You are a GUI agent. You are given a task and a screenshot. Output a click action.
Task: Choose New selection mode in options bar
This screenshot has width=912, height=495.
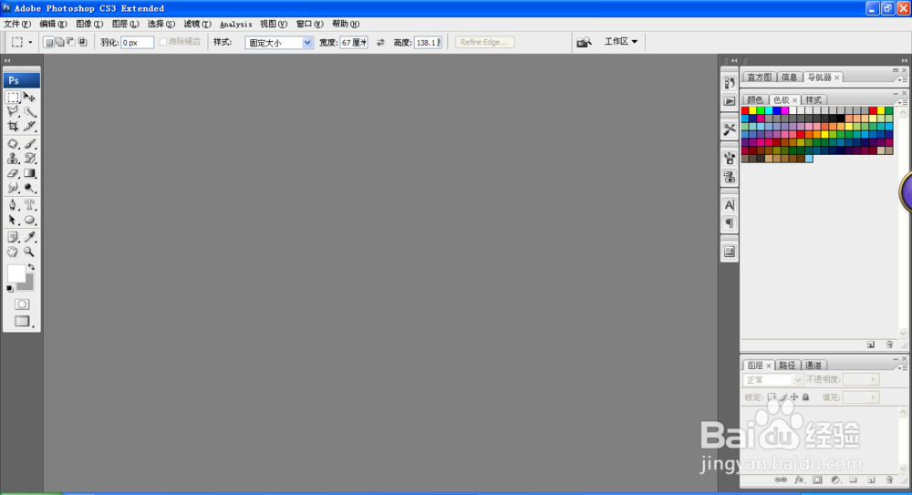(x=49, y=42)
